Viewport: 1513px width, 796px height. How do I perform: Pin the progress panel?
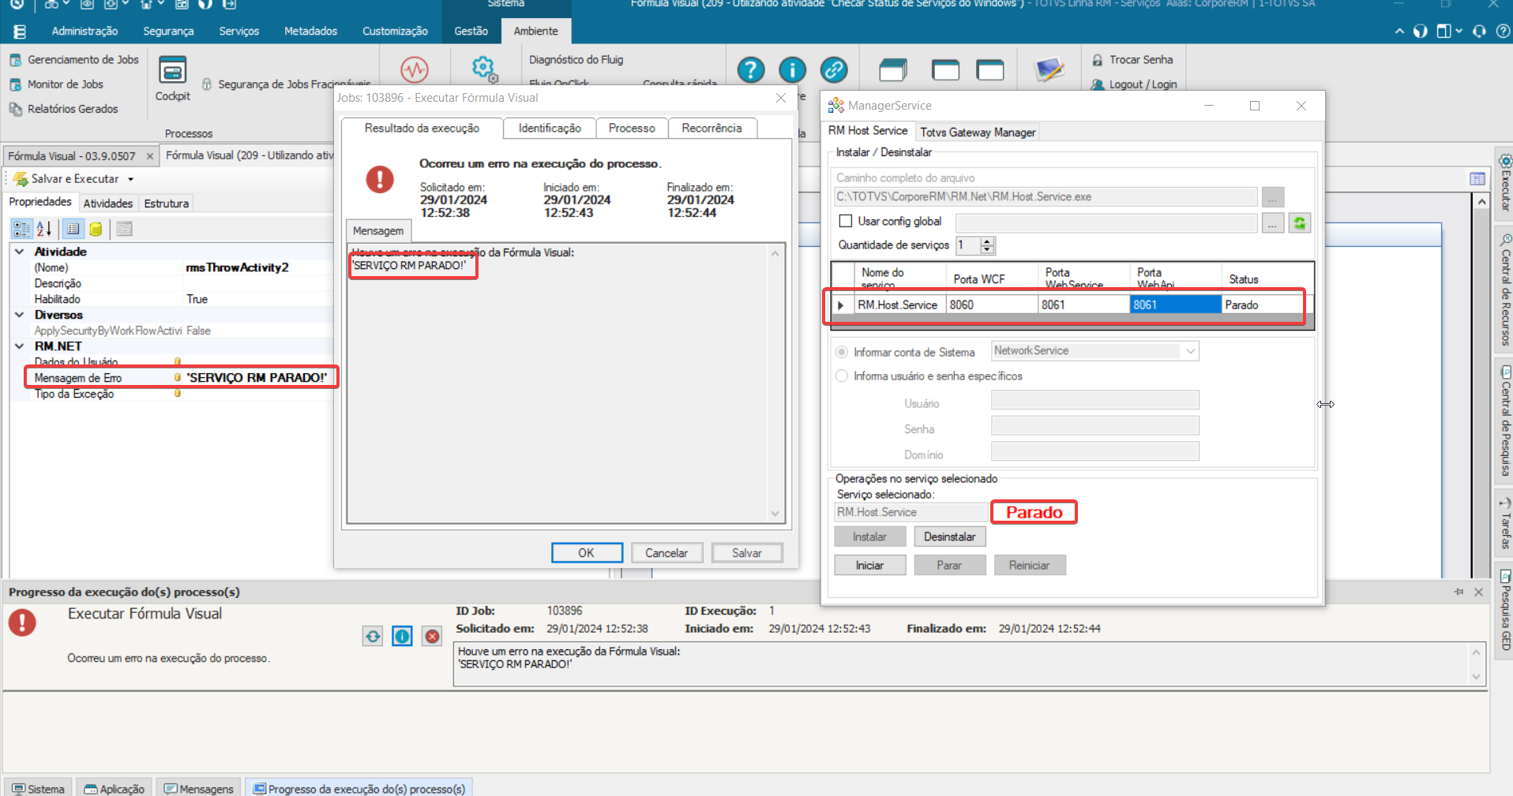tap(1459, 592)
